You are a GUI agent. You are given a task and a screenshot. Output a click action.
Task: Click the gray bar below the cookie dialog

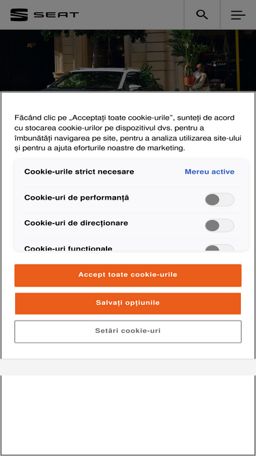[x=128, y=367]
